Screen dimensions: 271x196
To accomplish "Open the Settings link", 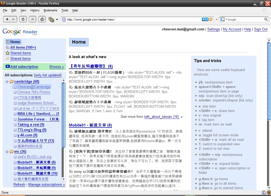I will pos(214,29).
